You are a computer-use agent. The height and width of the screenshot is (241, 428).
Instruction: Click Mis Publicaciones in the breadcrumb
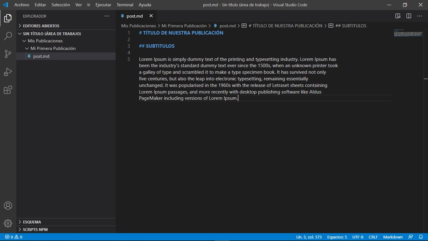(x=138, y=26)
